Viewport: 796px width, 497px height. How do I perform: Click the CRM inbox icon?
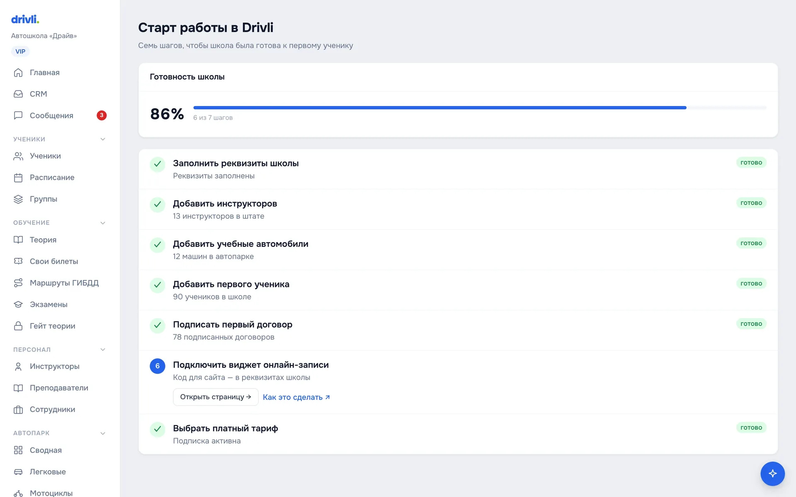tap(18, 94)
